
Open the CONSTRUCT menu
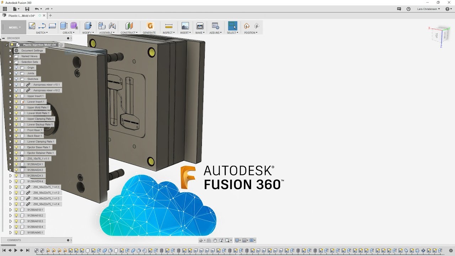click(129, 33)
